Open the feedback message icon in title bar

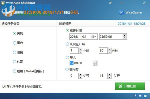[110, 3]
